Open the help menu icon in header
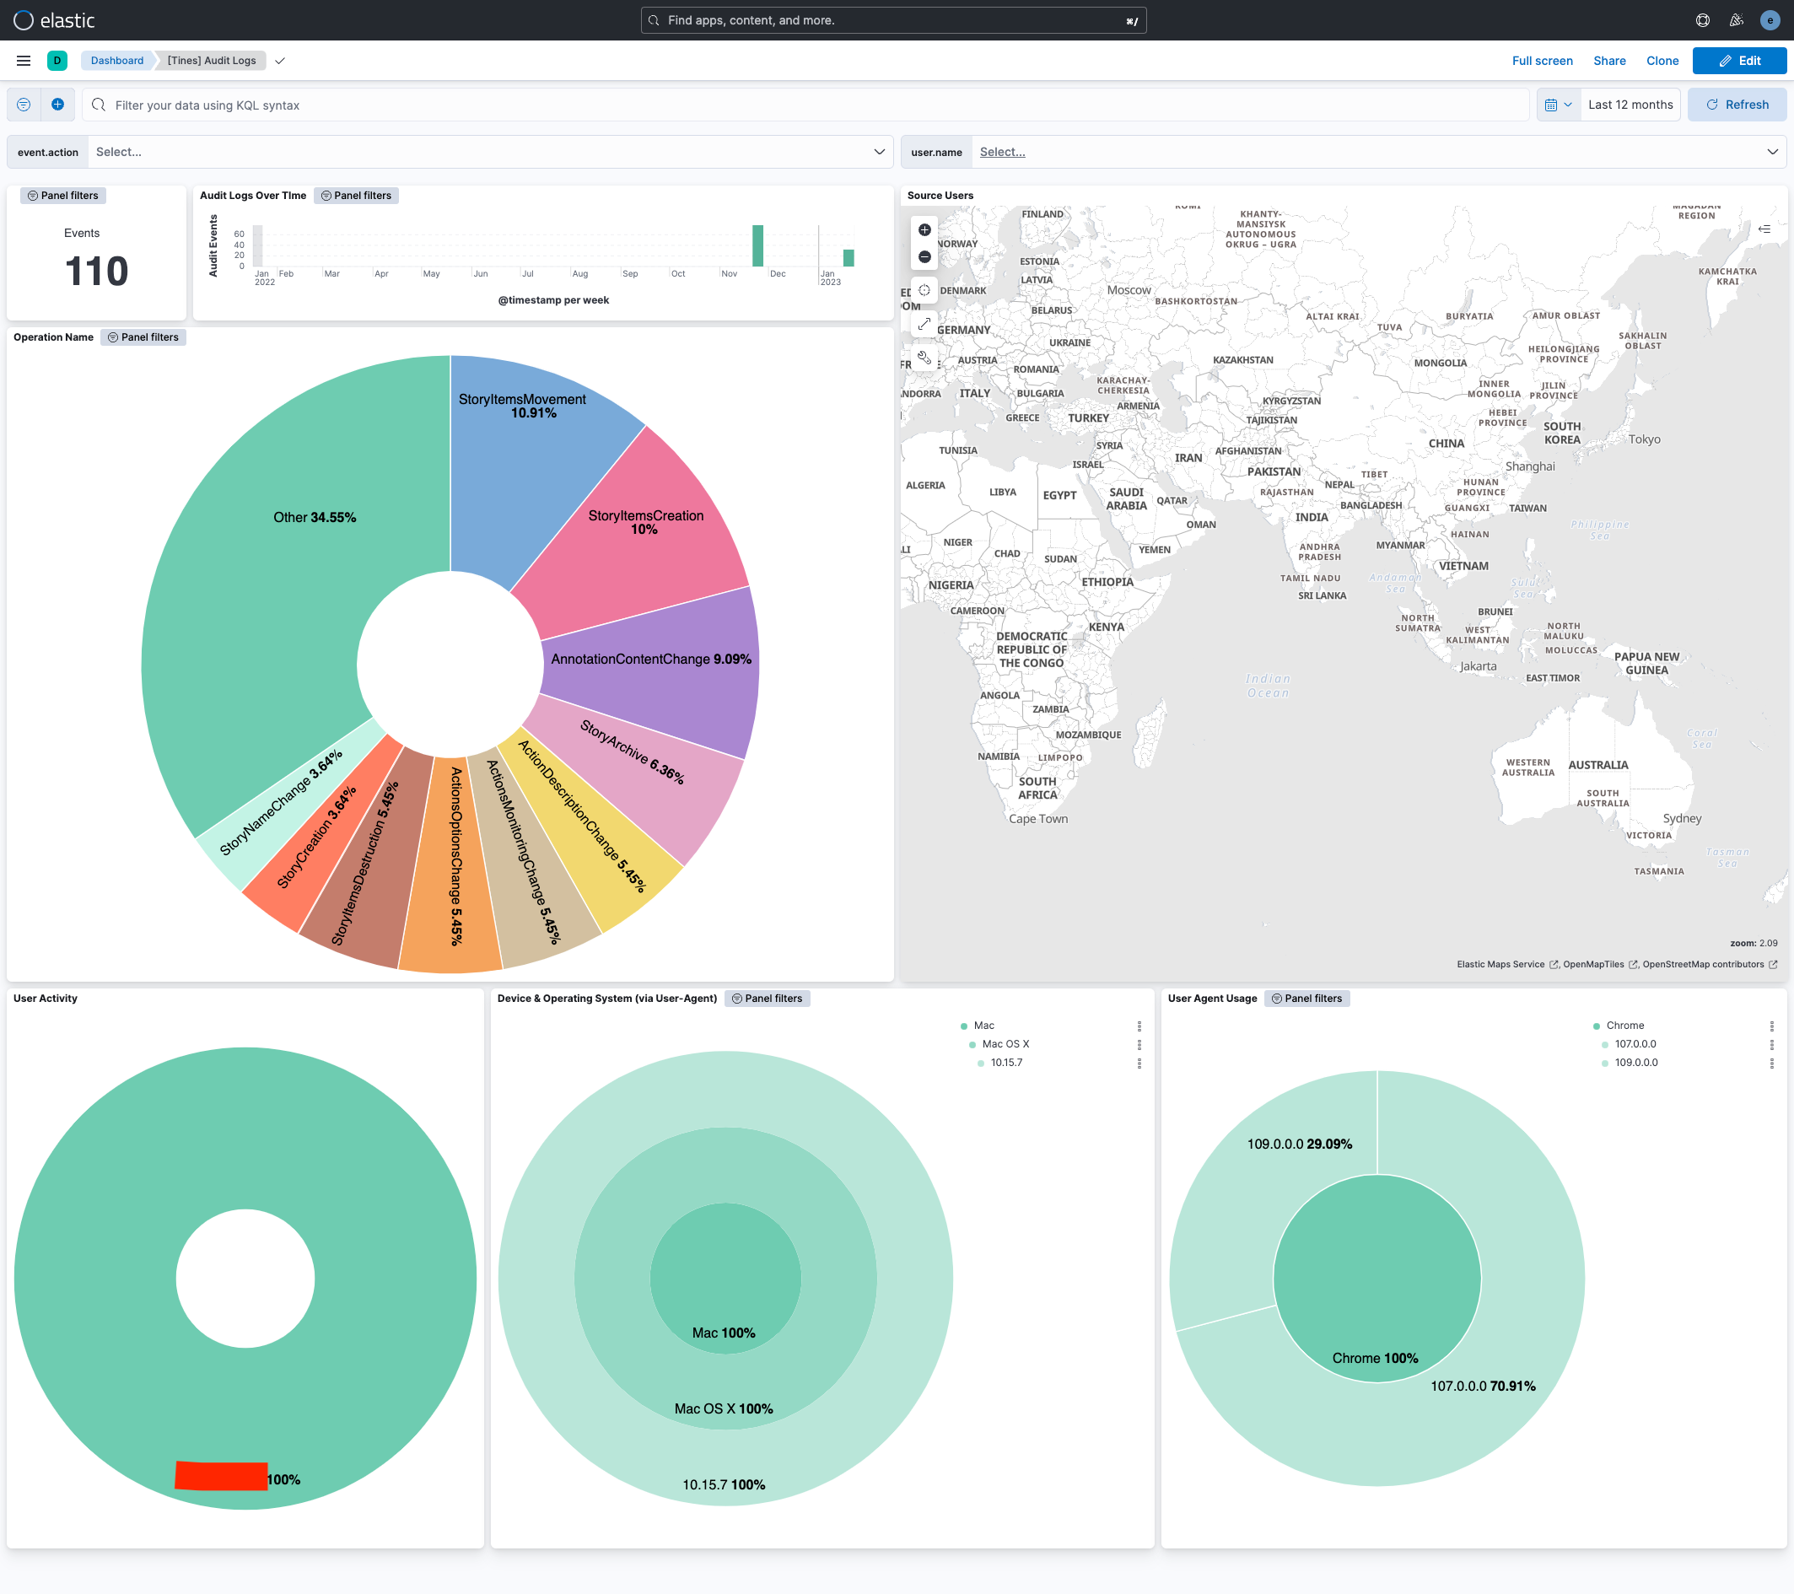The width and height of the screenshot is (1794, 1594). (1703, 20)
